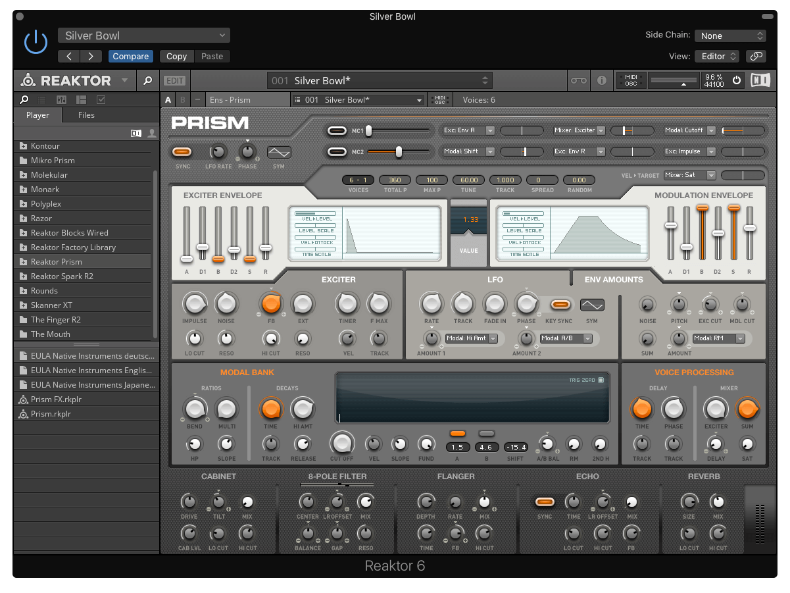
Task: Click the output level meter slider in toolbar
Action: point(675,80)
